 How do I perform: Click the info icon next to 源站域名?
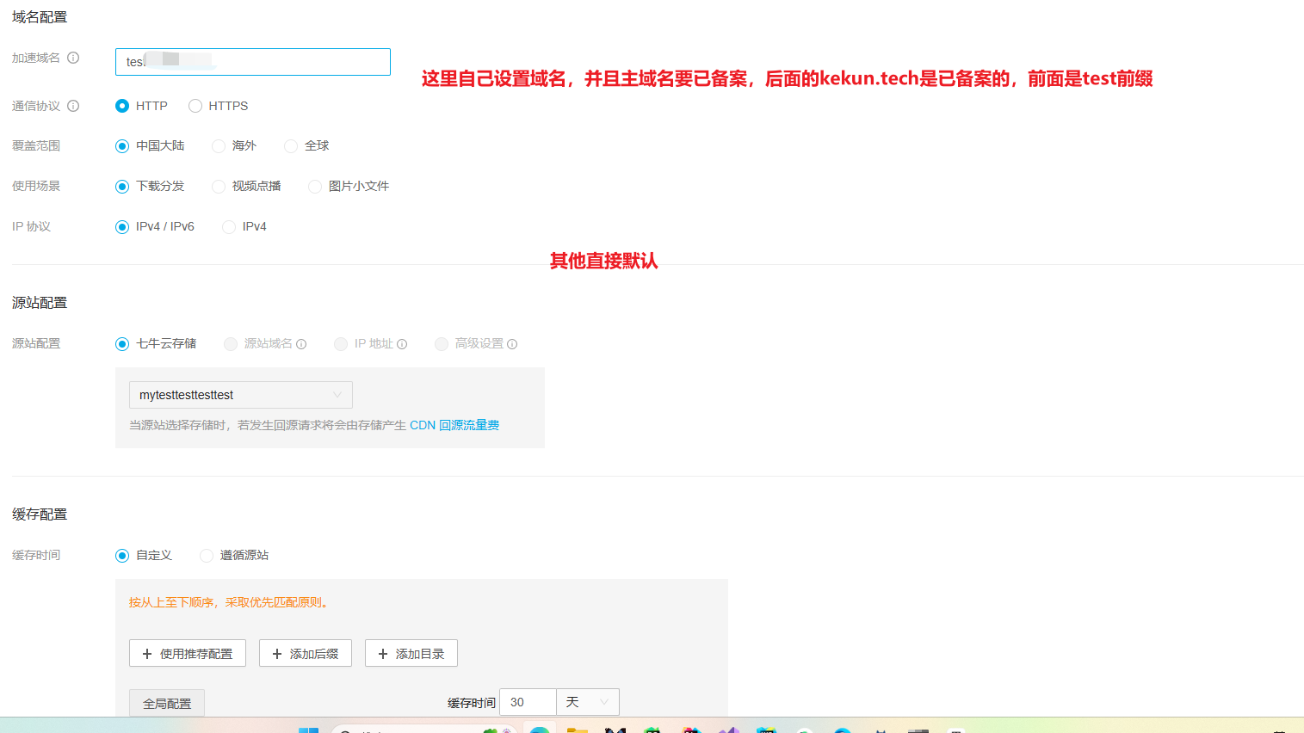301,344
